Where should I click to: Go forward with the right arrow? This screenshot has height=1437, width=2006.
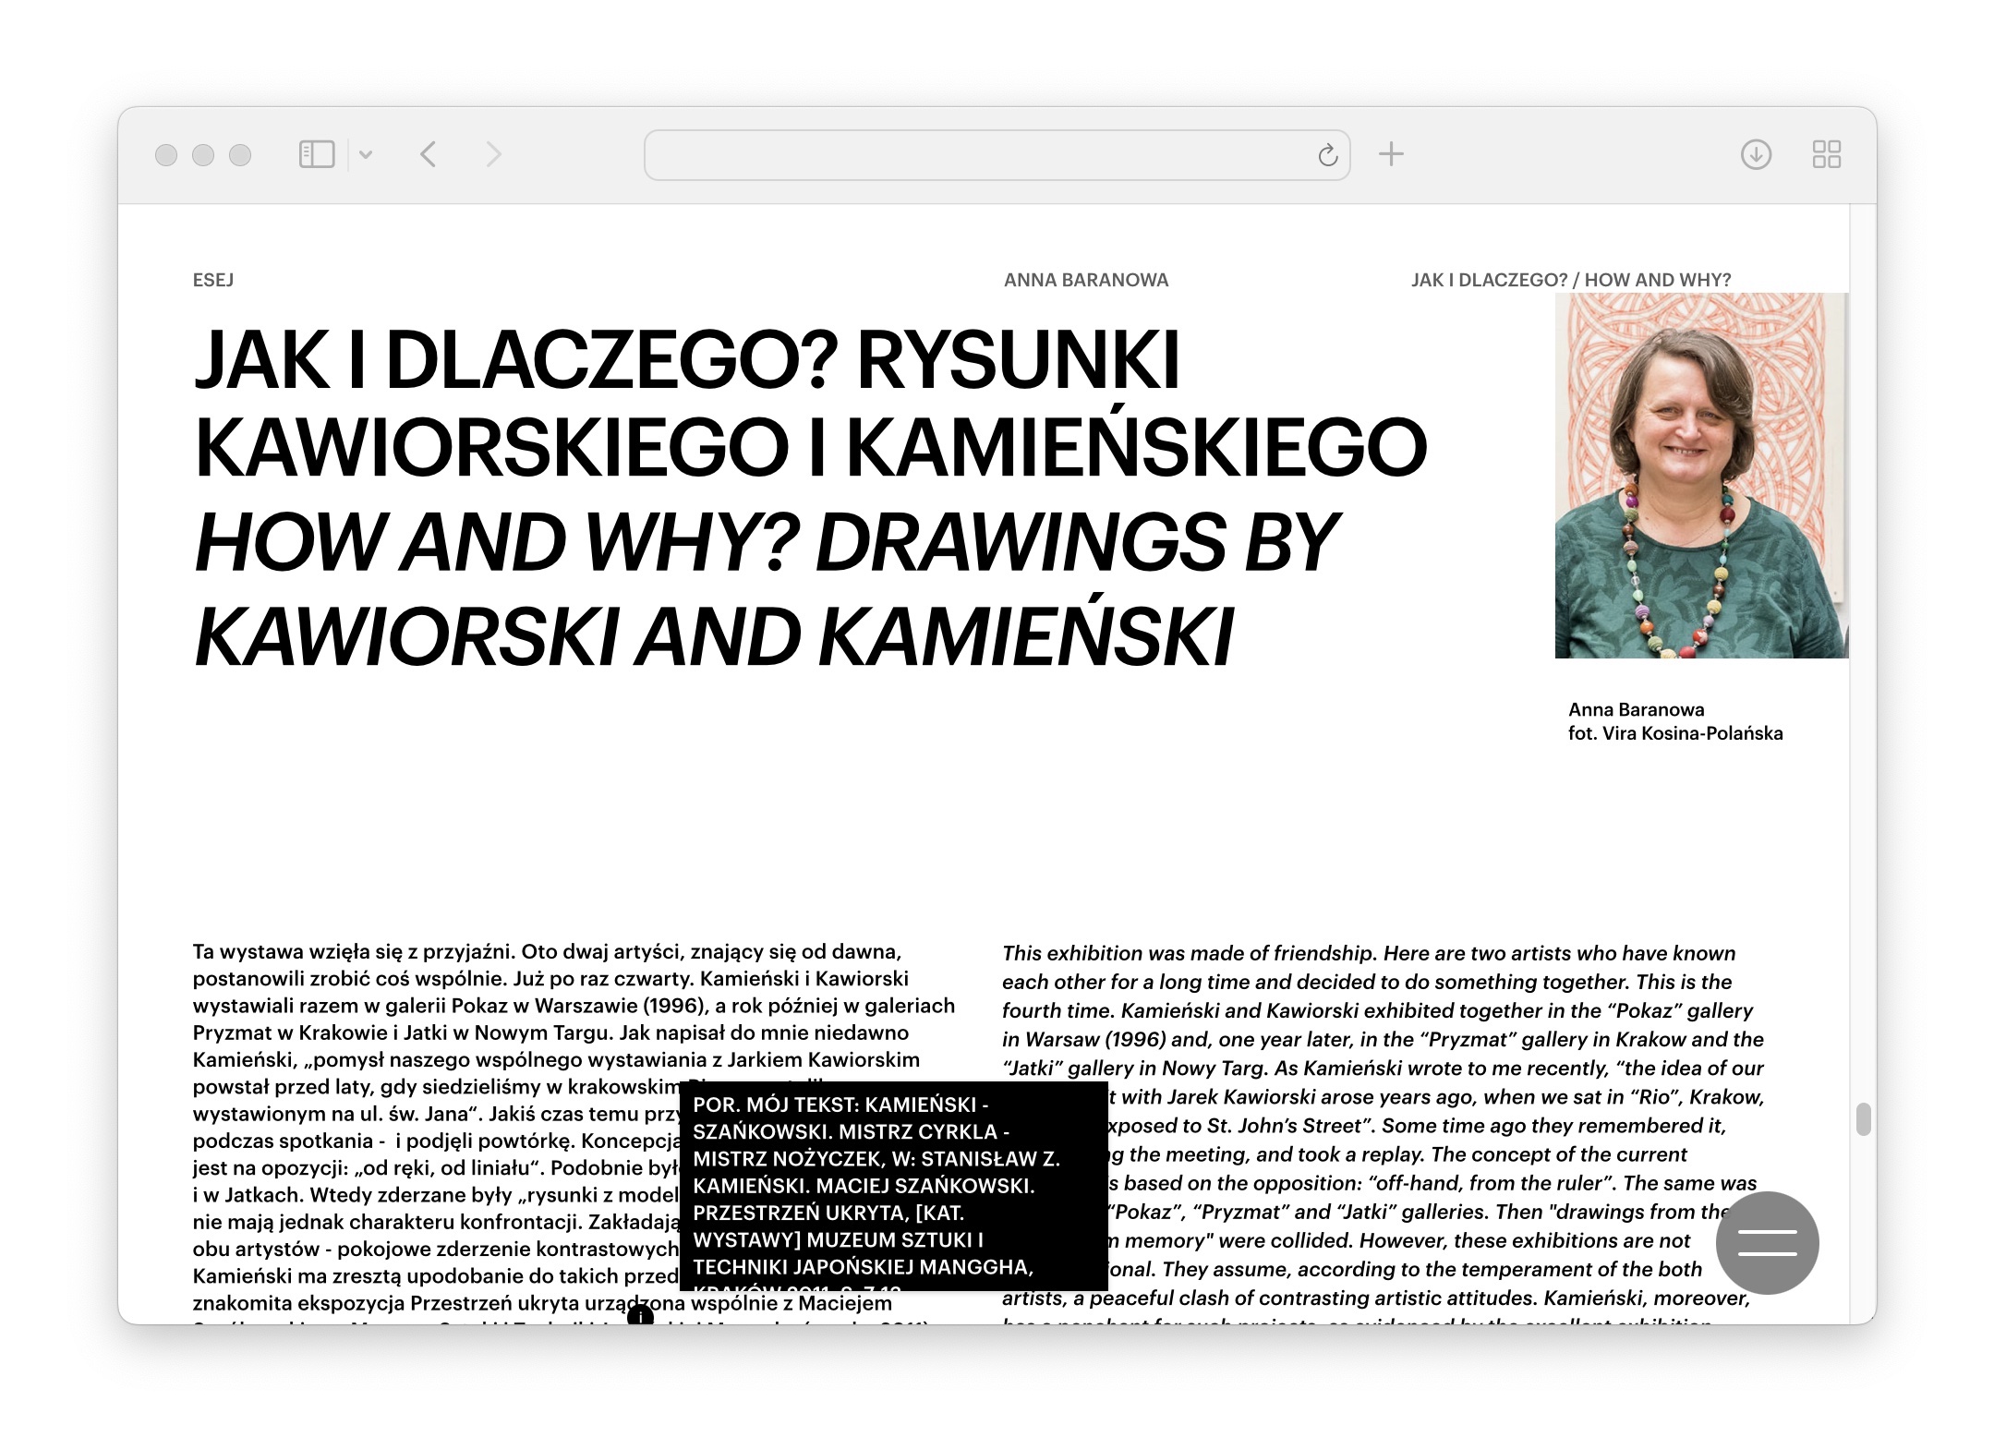(x=493, y=154)
